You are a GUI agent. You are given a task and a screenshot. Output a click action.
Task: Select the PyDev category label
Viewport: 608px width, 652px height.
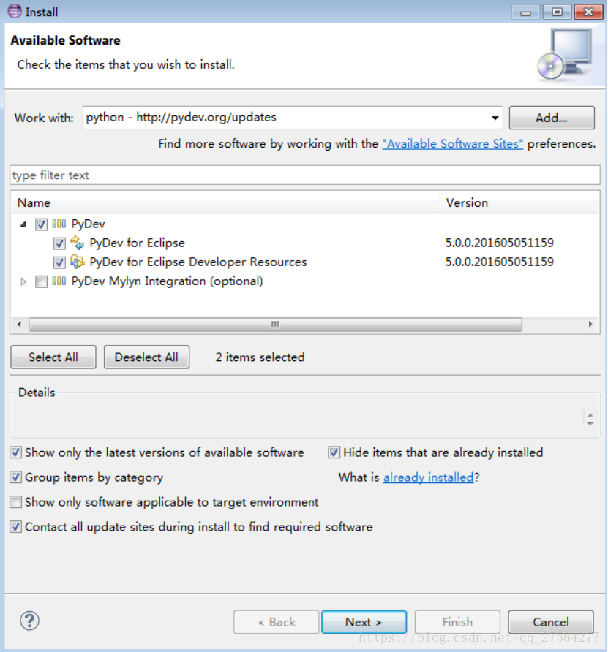tap(89, 224)
